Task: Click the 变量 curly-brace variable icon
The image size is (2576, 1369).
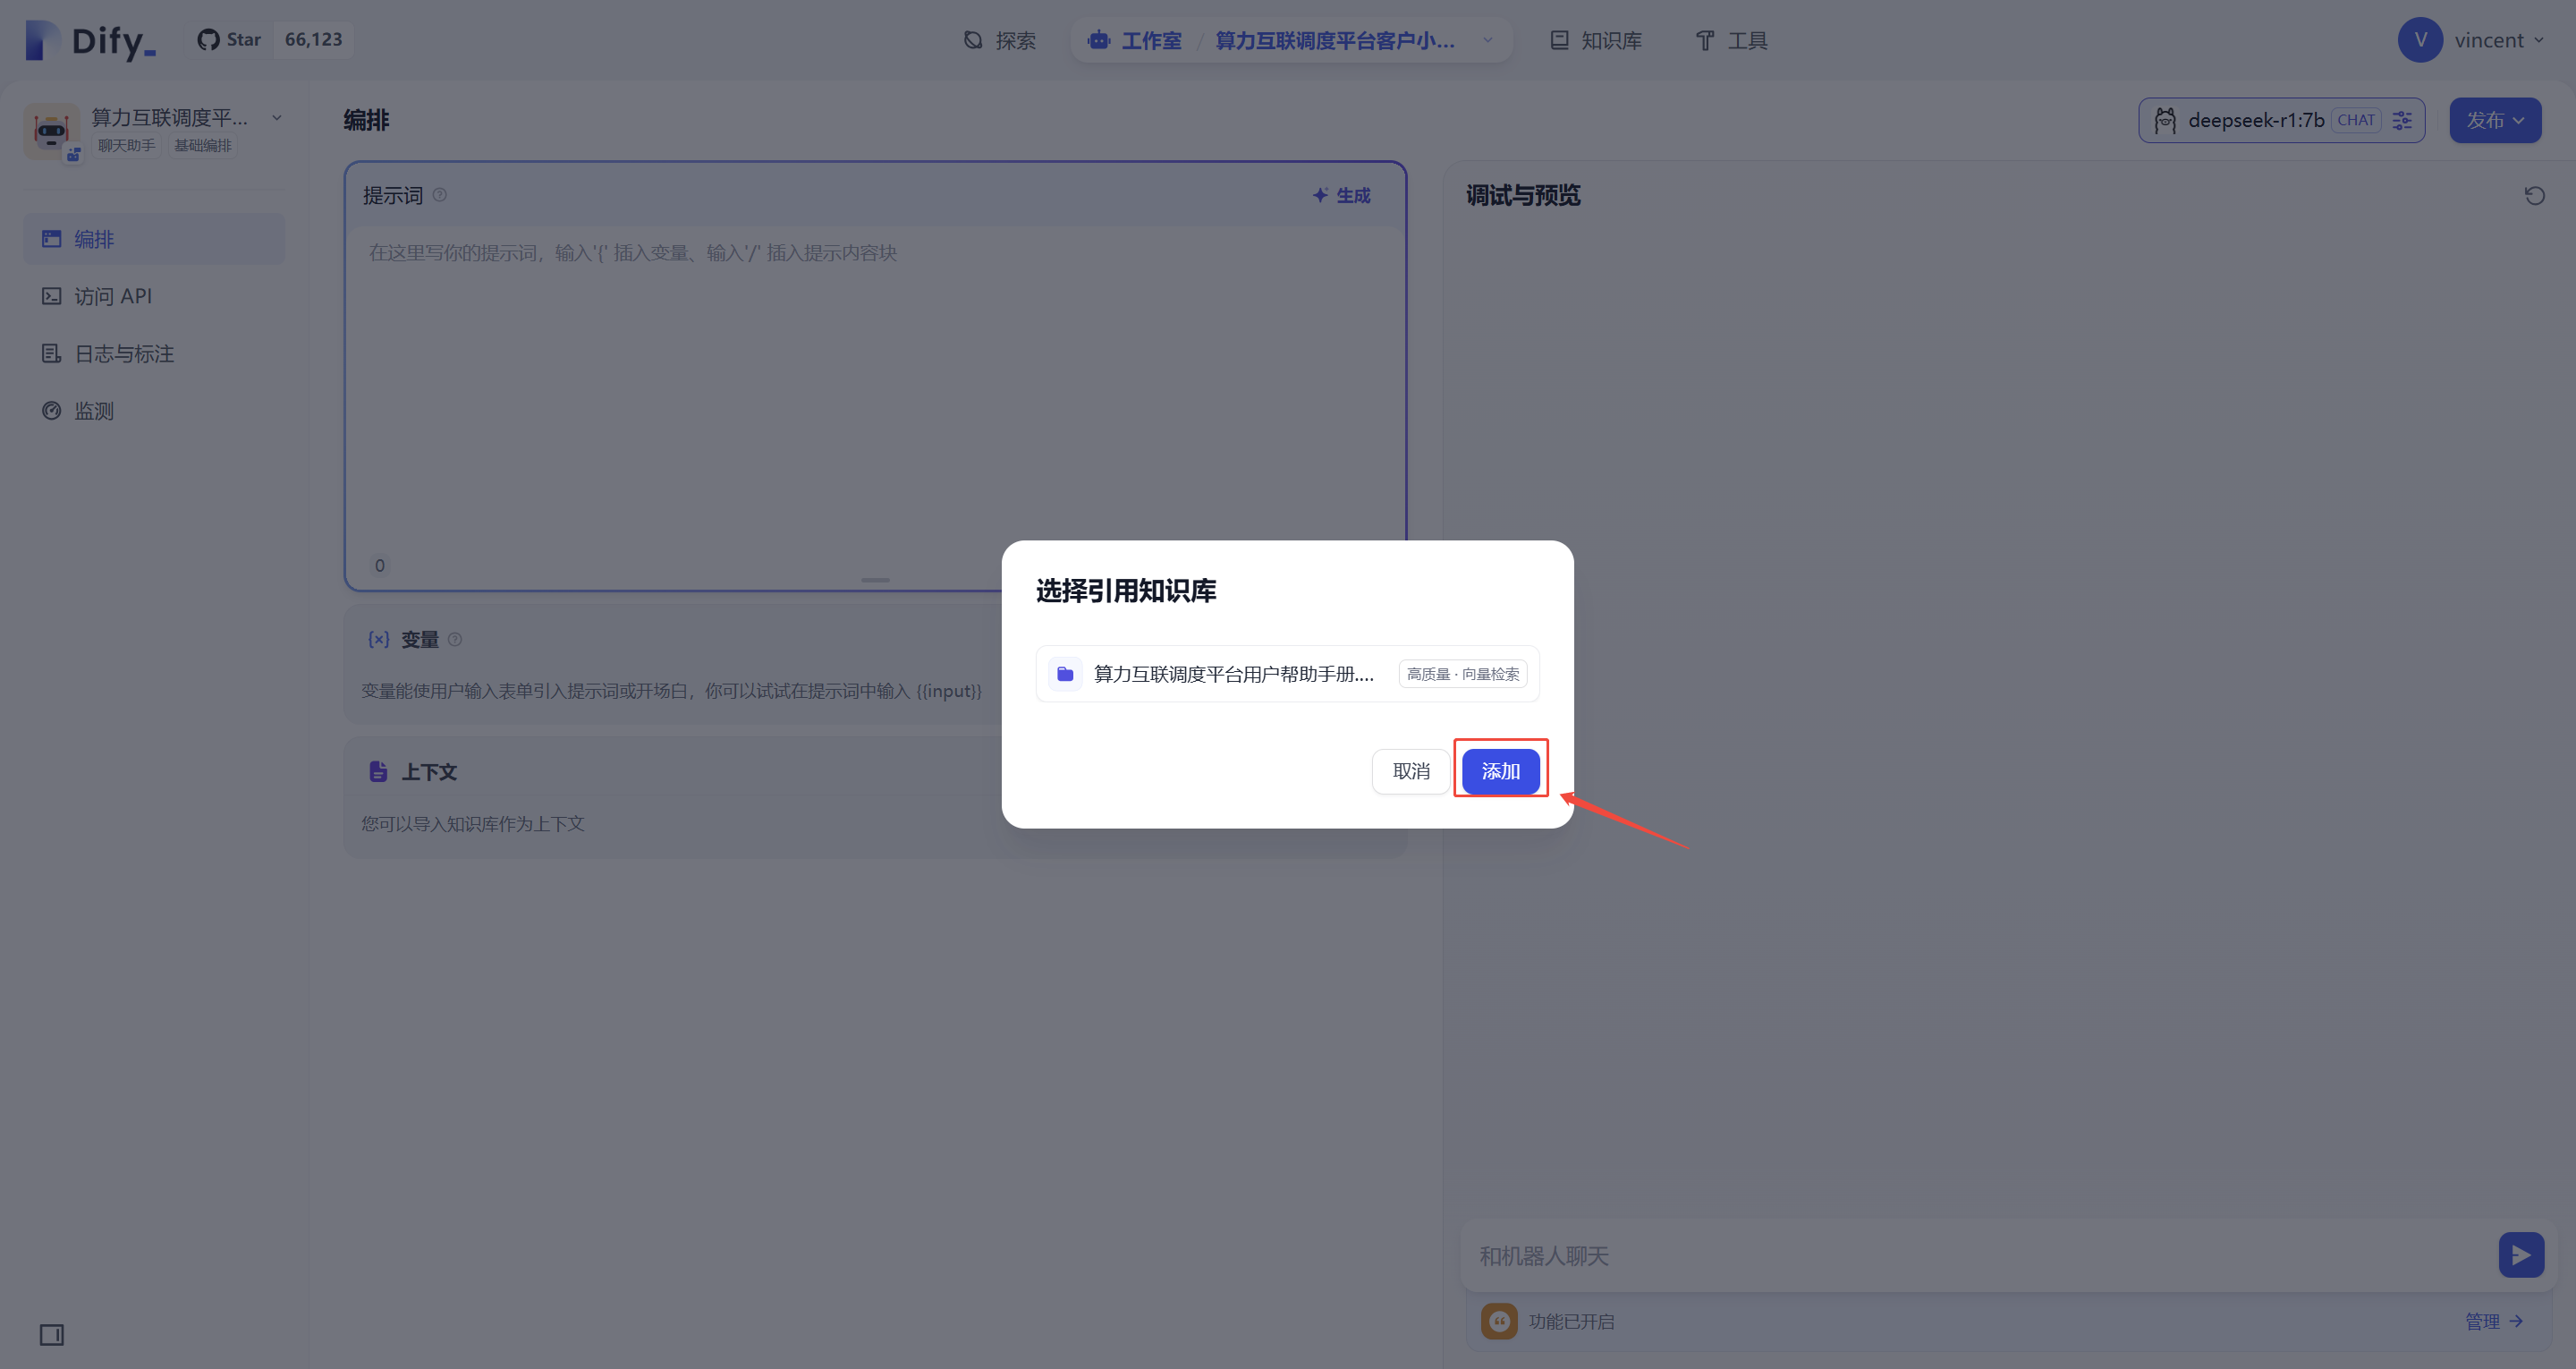Action: point(378,640)
